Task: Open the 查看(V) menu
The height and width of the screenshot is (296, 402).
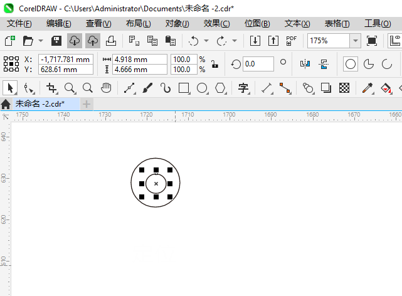Action: tap(98, 24)
